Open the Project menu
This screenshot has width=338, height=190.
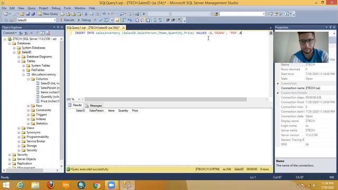coord(43,8)
